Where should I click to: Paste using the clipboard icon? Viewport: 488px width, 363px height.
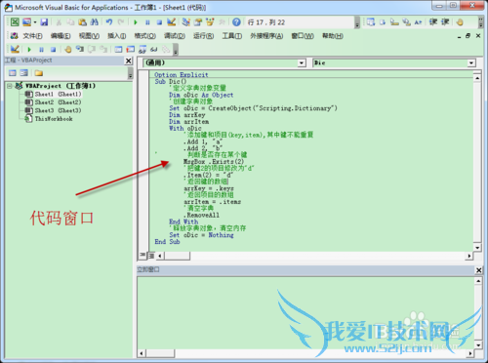click(x=82, y=22)
